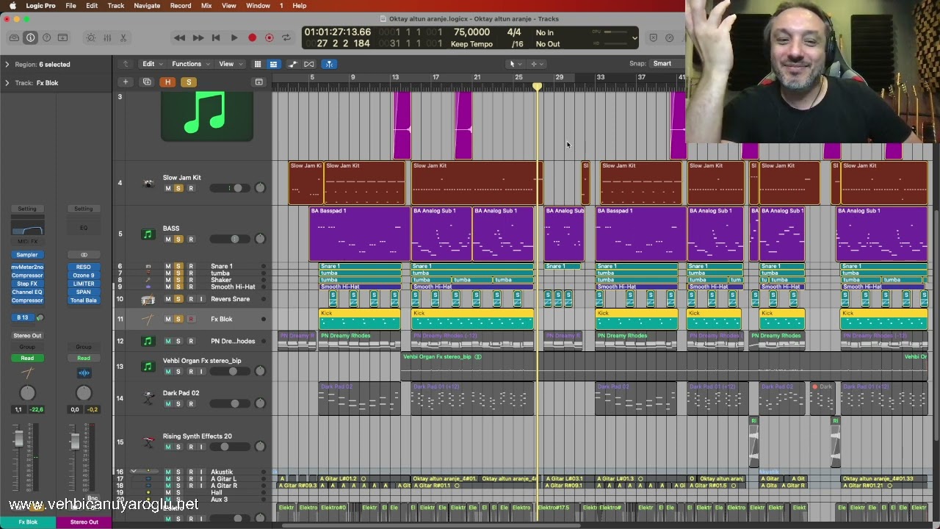This screenshot has width=940, height=529.
Task: Open the Mixer sliders icon
Action: coord(107,37)
